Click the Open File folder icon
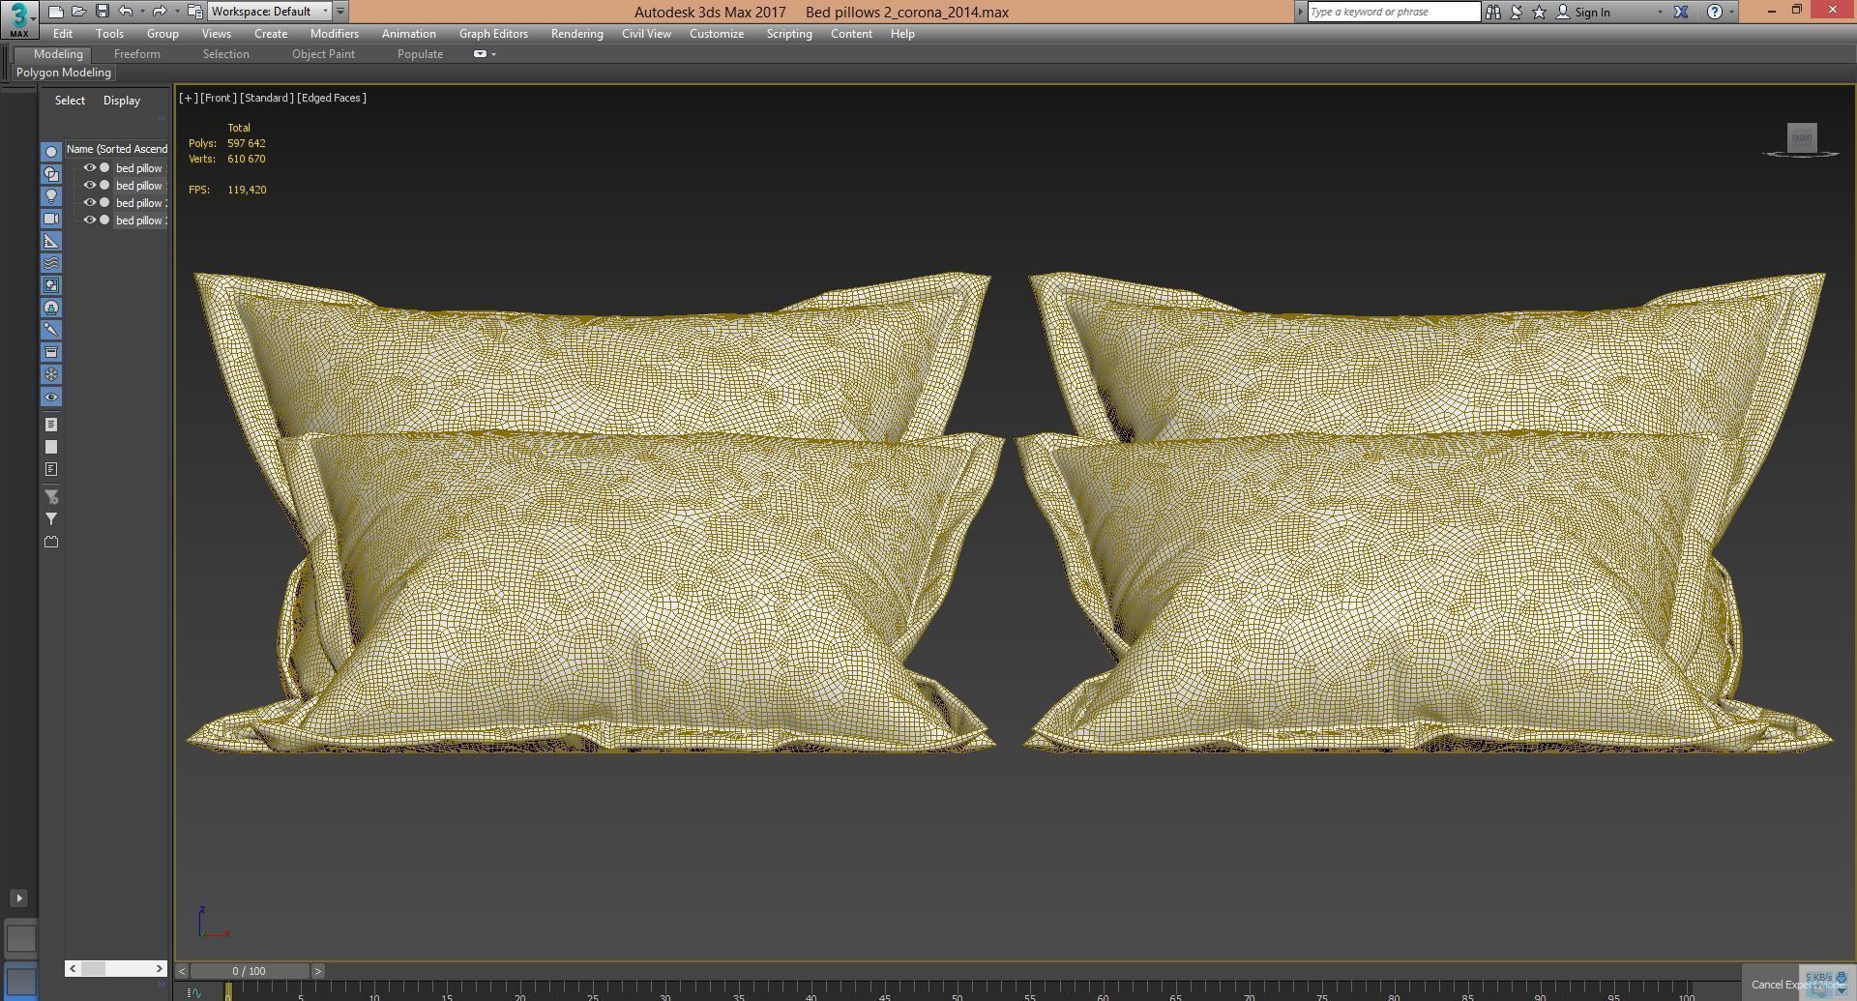 point(79,12)
